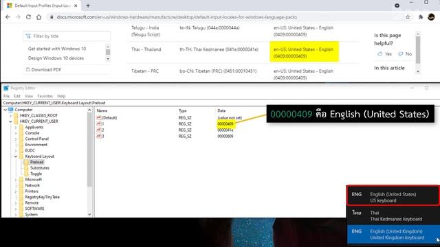This screenshot has width=440, height=247.
Task: Expand the Control Panel key
Action: (16, 139)
